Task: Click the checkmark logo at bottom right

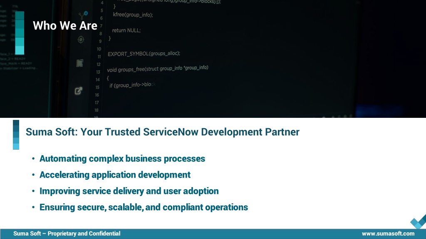Action: pyautogui.click(x=418, y=222)
